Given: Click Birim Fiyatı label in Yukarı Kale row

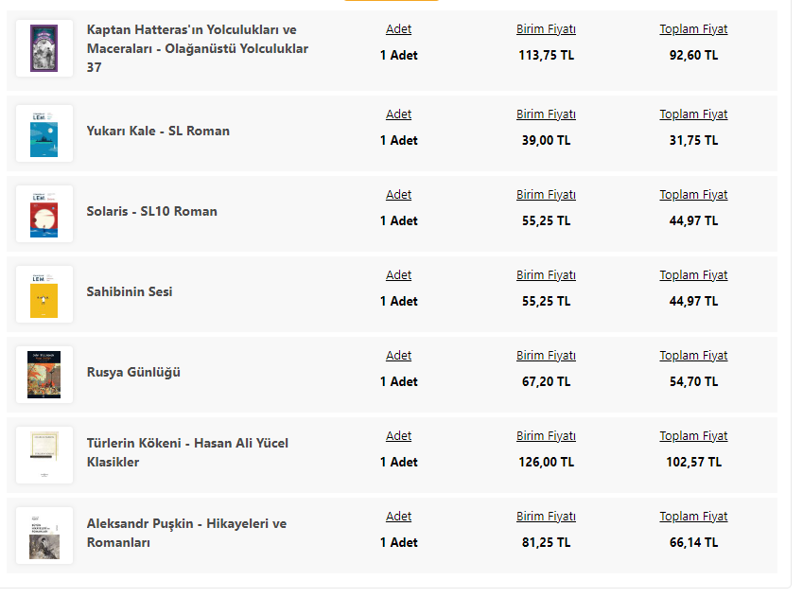Looking at the screenshot, I should (546, 114).
